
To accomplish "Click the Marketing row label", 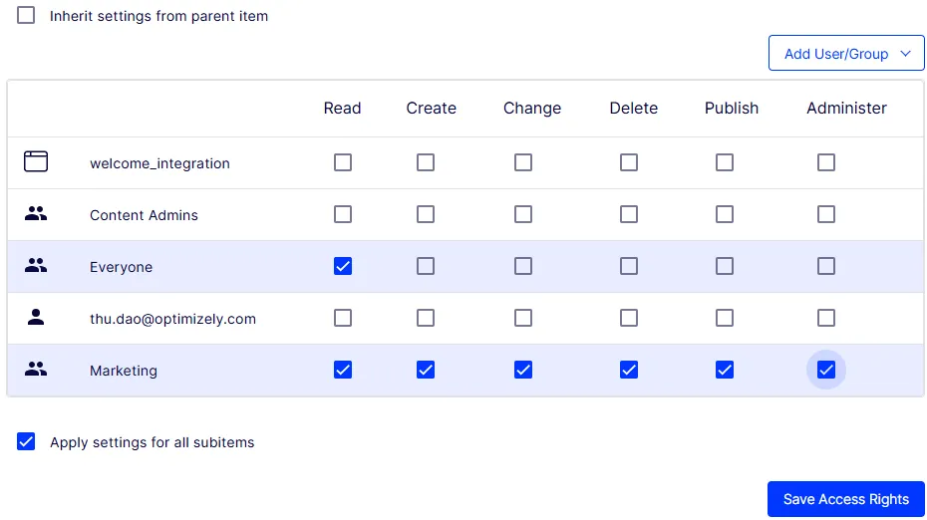I will click(124, 372).
